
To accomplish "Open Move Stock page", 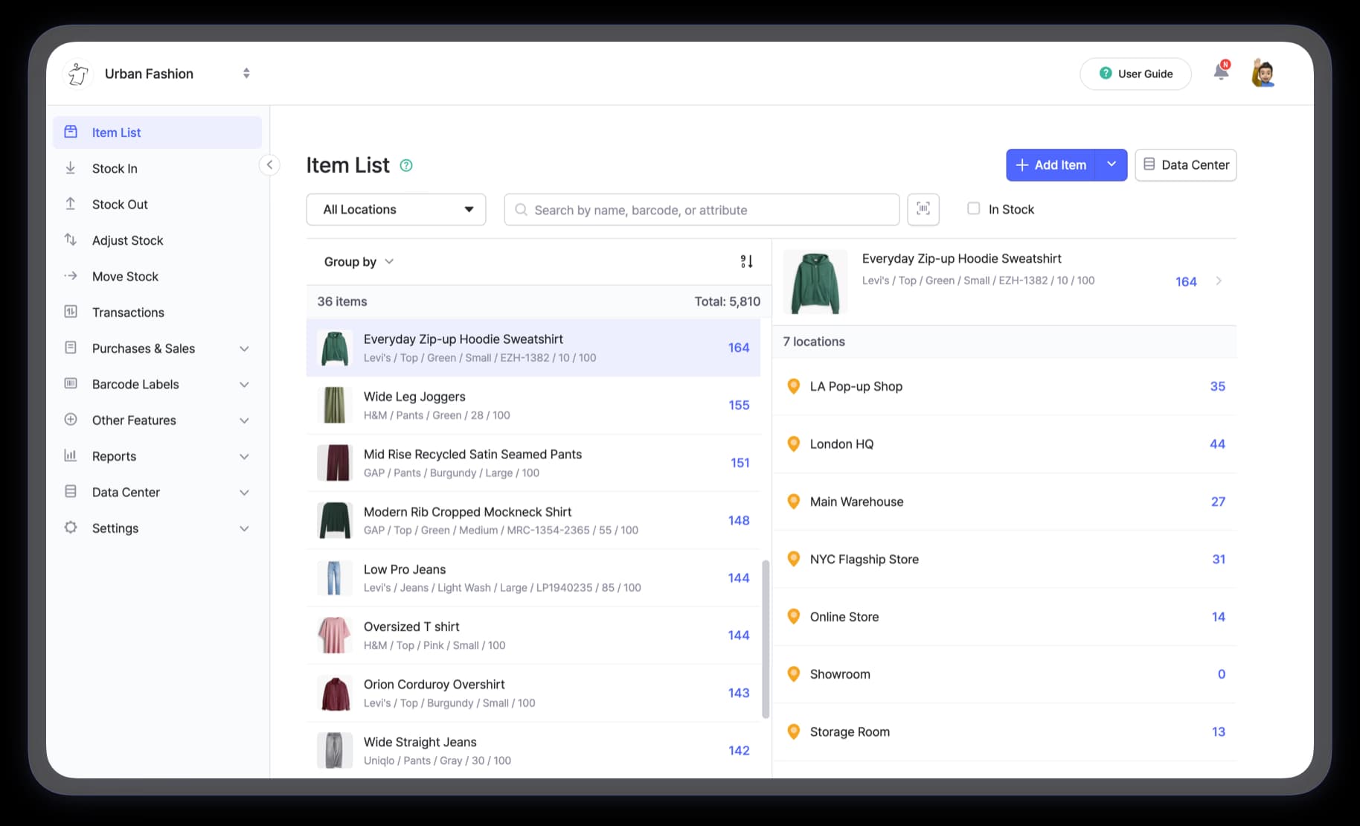I will (125, 276).
